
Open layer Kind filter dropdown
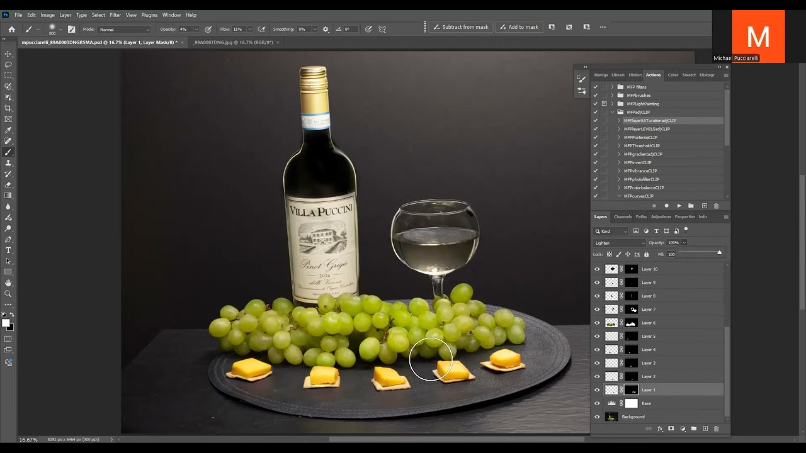pyautogui.click(x=611, y=231)
